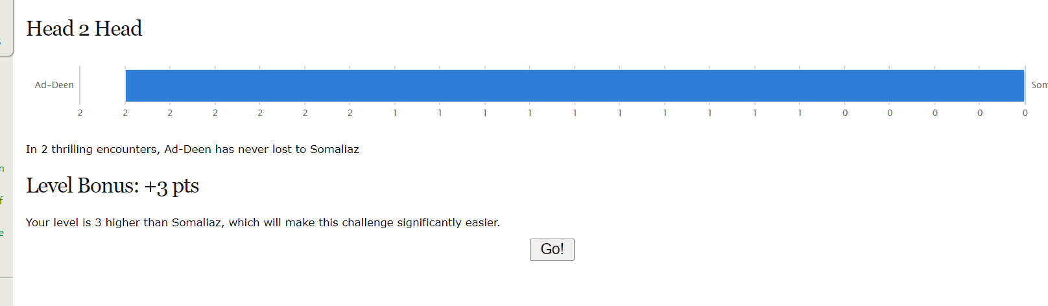Click the word Somaliaz in the encounters sentence
1048x306 pixels.
[334, 149]
